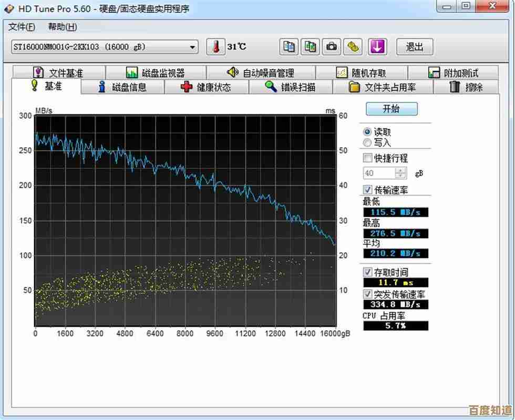515x420 pixels.
Task: Expand the ST16000NM001G drive selection dropdown
Action: [193, 47]
